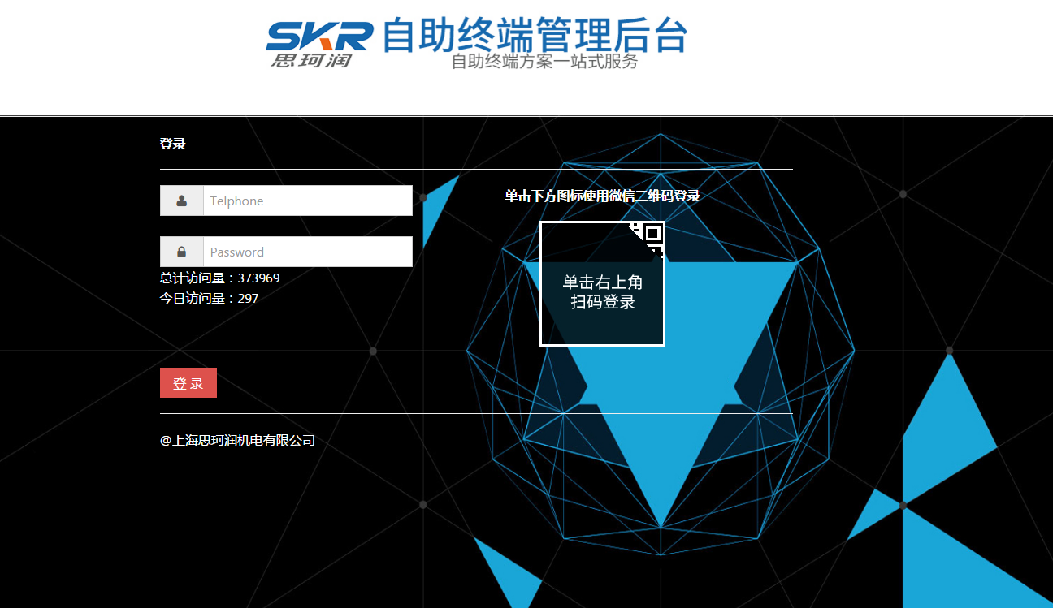The height and width of the screenshot is (608, 1053).
Task: Click the red 登录 button
Action: pyautogui.click(x=188, y=383)
